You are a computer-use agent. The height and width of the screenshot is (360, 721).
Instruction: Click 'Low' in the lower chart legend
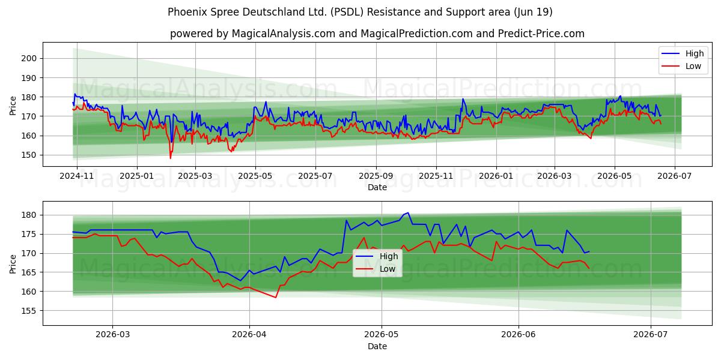[x=388, y=269]
